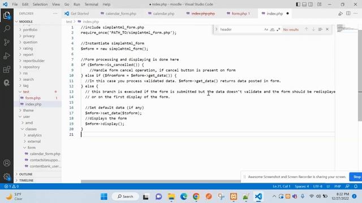Change LF end-of-line sequence
The height and width of the screenshot is (203, 362).
328,187
